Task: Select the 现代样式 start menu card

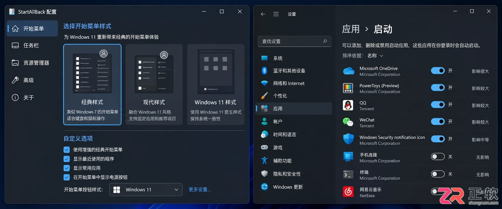Action: [154, 84]
